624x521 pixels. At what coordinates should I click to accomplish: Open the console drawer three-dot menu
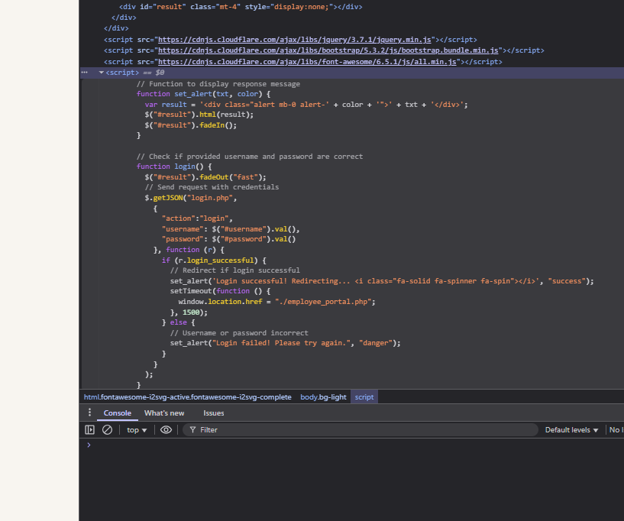[x=89, y=413]
